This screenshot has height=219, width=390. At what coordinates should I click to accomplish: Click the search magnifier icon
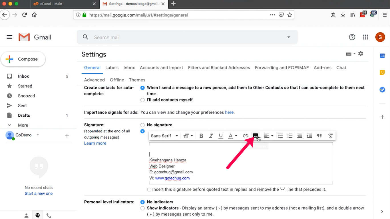pyautogui.click(x=85, y=37)
